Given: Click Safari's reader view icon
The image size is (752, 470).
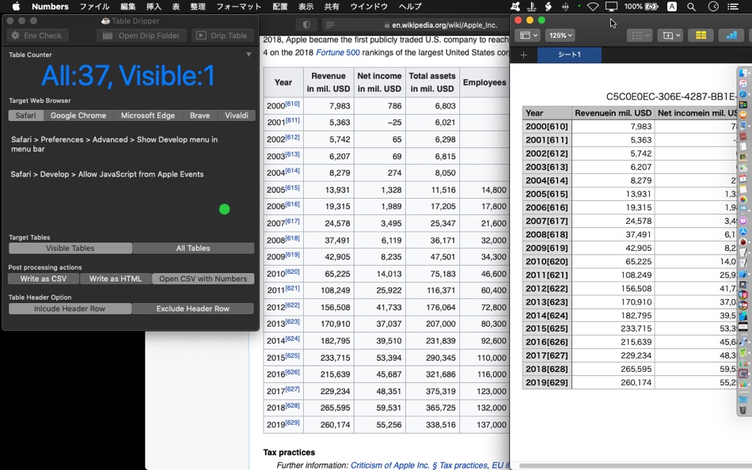Looking at the screenshot, I should click(329, 25).
